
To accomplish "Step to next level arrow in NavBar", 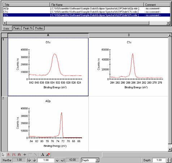I will tap(57, 160).
